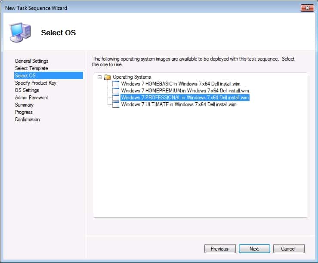
Task: Go to the Select Template step
Action: coord(31,68)
